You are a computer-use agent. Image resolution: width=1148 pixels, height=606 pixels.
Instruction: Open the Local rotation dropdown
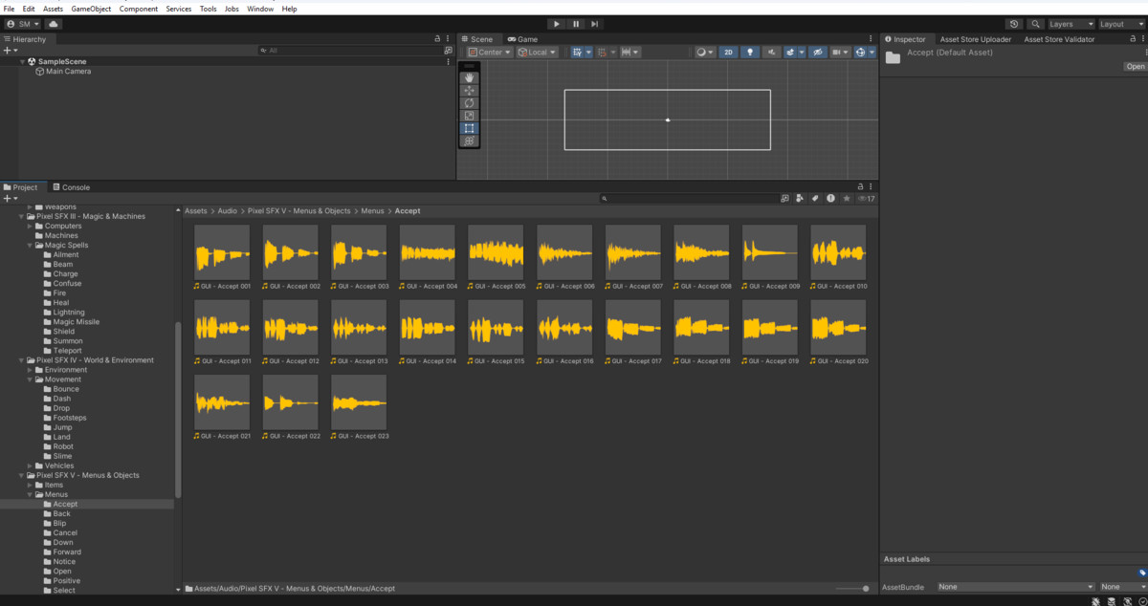click(x=537, y=52)
